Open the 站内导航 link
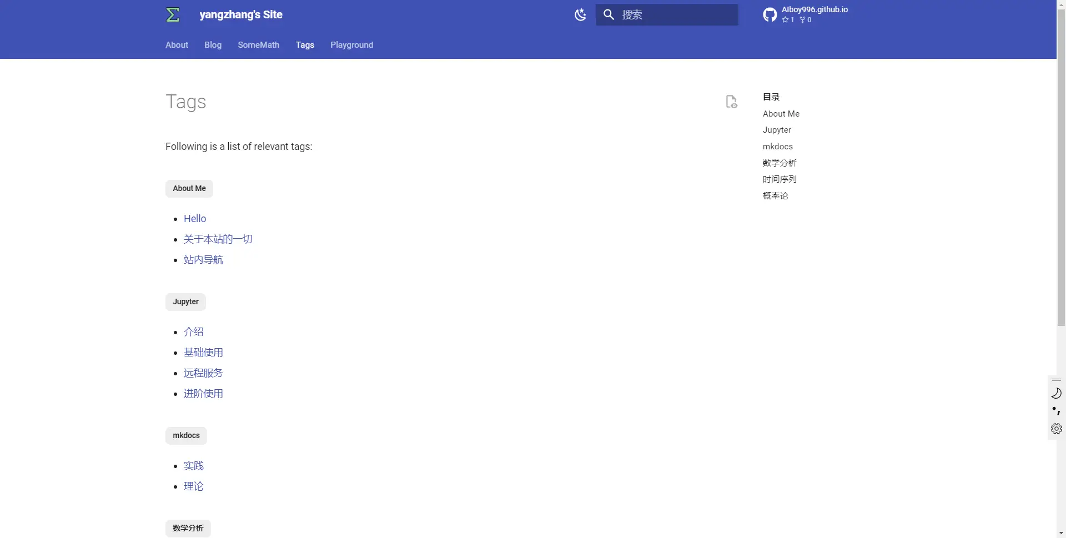This screenshot has height=538, width=1066. [x=203, y=260]
